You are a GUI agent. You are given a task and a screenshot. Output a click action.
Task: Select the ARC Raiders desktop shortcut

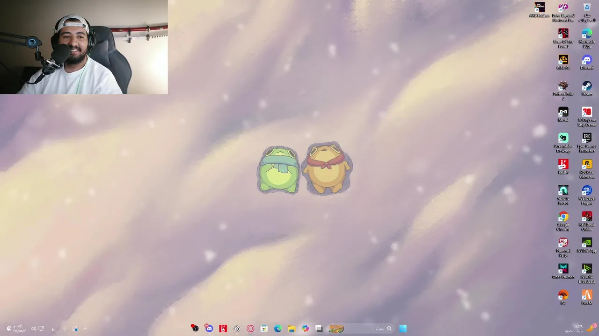pyautogui.click(x=539, y=10)
